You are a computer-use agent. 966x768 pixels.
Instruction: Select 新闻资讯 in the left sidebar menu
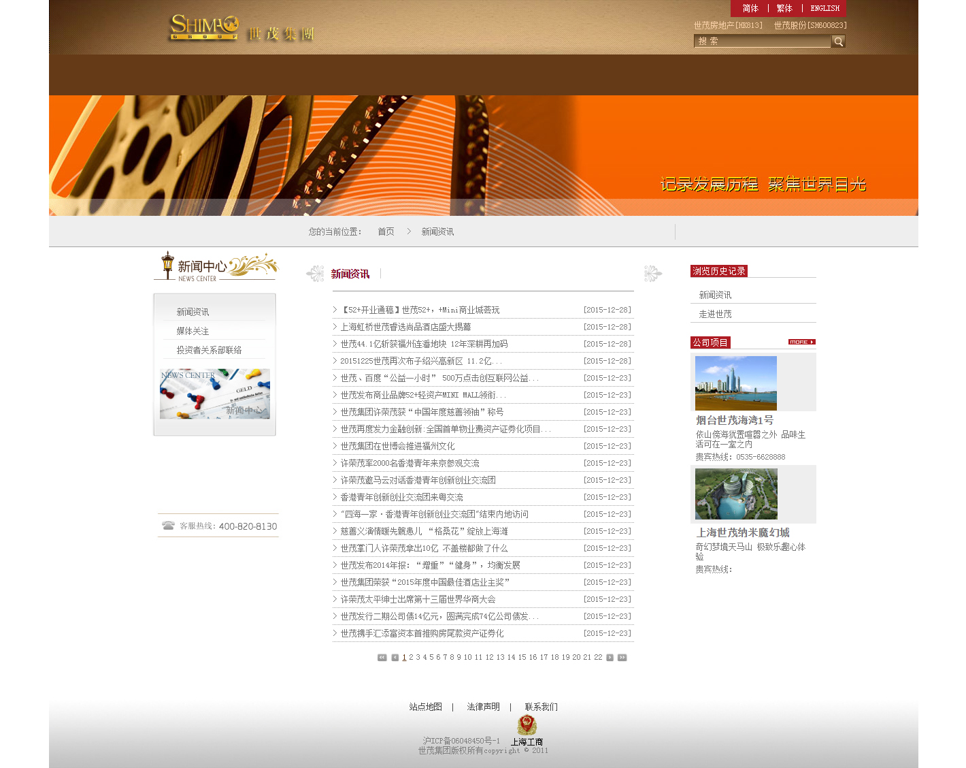pyautogui.click(x=193, y=312)
